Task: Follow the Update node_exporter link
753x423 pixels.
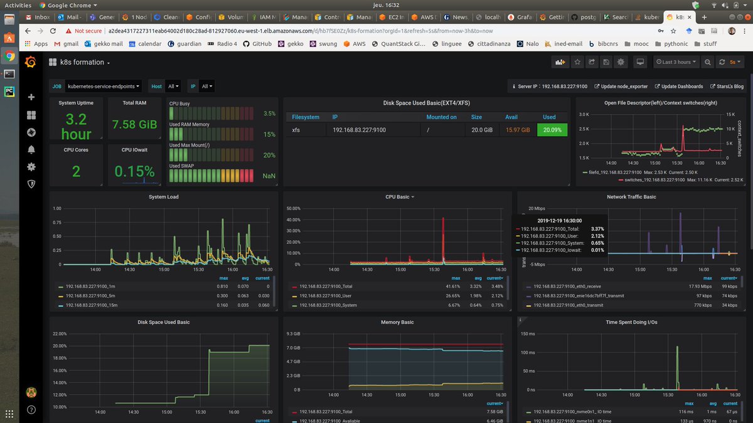Action: (621, 86)
